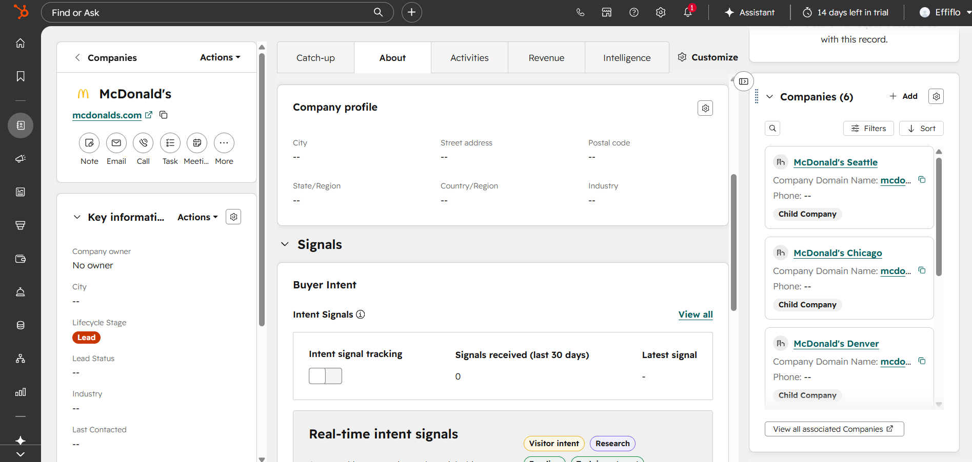972x462 pixels.
Task: Open the Companies association settings gear
Action: tap(936, 96)
